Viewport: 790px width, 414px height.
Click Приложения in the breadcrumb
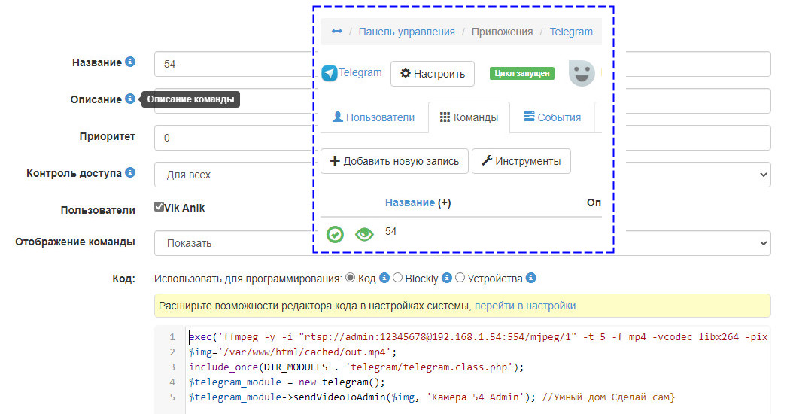pyautogui.click(x=502, y=32)
